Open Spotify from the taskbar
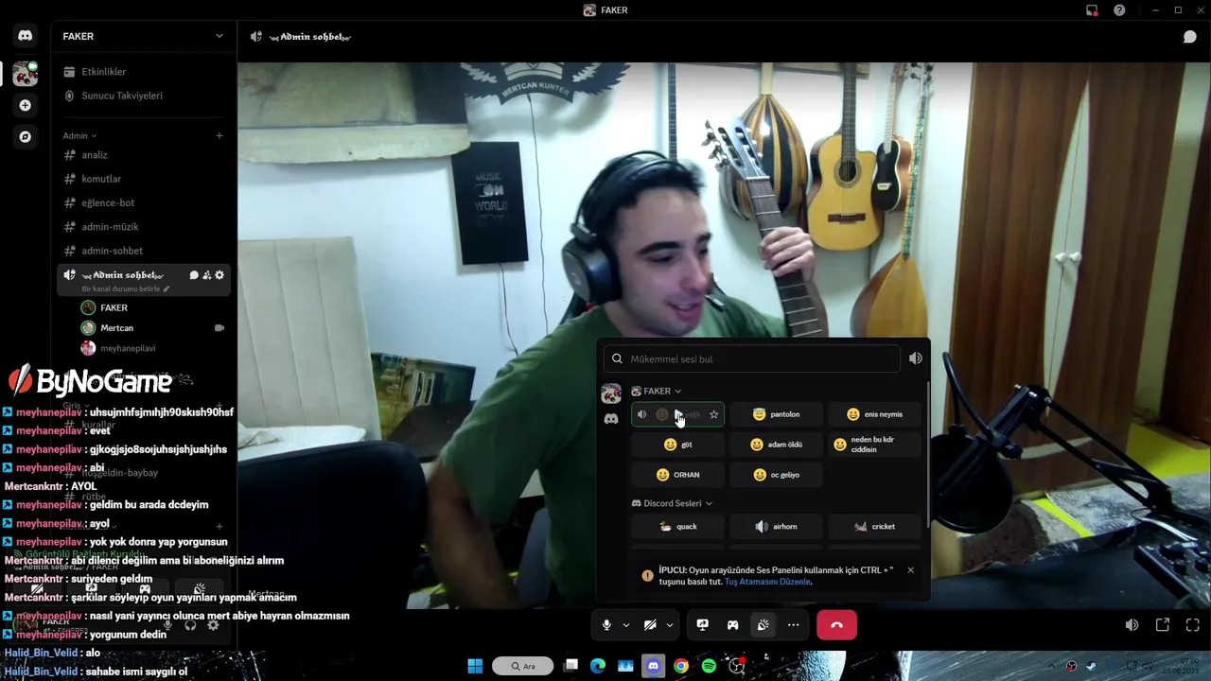The image size is (1211, 681). click(x=709, y=666)
